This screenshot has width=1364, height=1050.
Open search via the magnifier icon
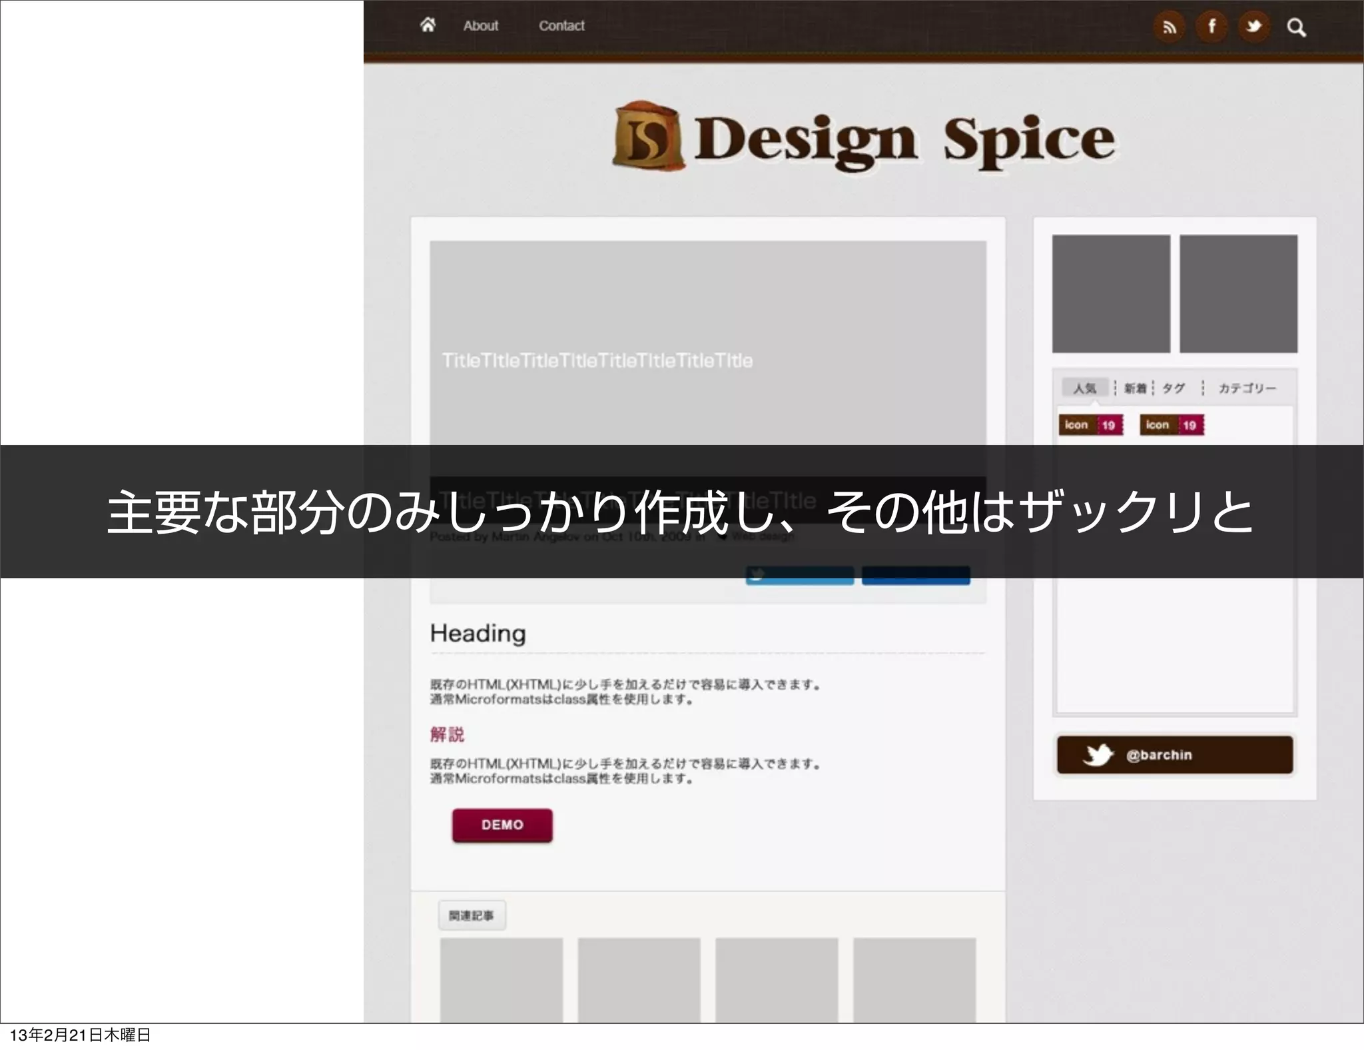pyautogui.click(x=1296, y=27)
